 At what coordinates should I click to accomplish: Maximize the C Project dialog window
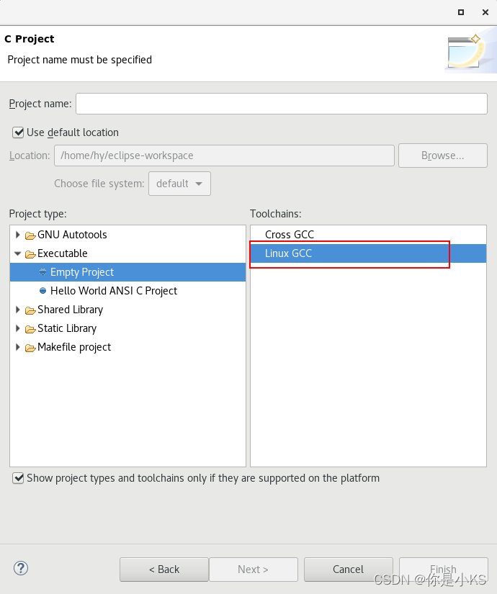[x=461, y=12]
